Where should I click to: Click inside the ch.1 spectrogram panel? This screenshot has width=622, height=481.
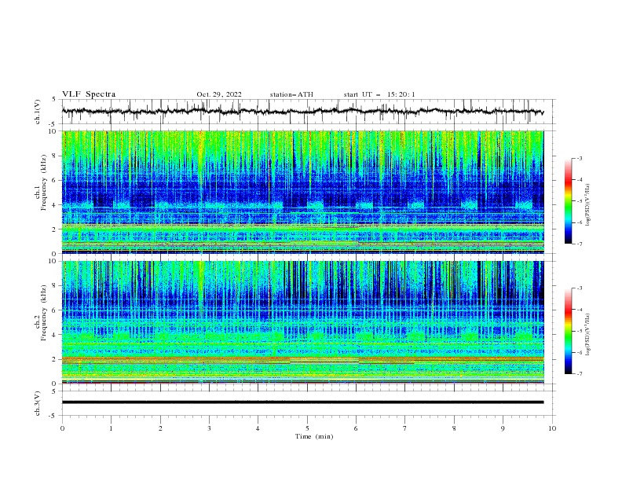[x=302, y=192]
